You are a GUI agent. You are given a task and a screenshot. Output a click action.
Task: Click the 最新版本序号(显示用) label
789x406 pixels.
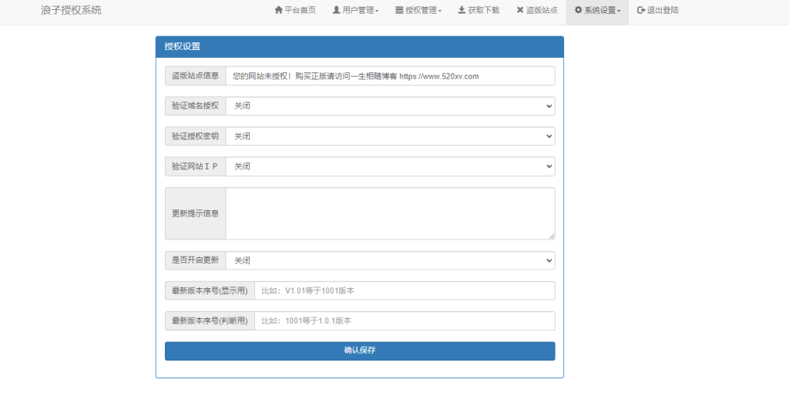210,290
